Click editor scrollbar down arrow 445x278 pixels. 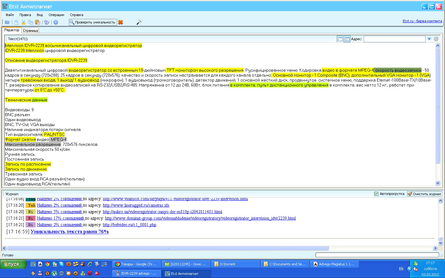[438, 183]
